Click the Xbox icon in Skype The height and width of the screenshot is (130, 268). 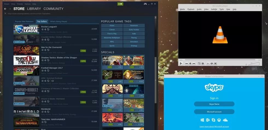219,120
